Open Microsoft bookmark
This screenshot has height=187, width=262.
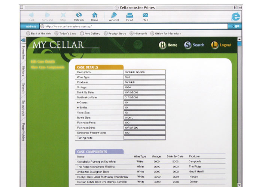[x=138, y=33]
